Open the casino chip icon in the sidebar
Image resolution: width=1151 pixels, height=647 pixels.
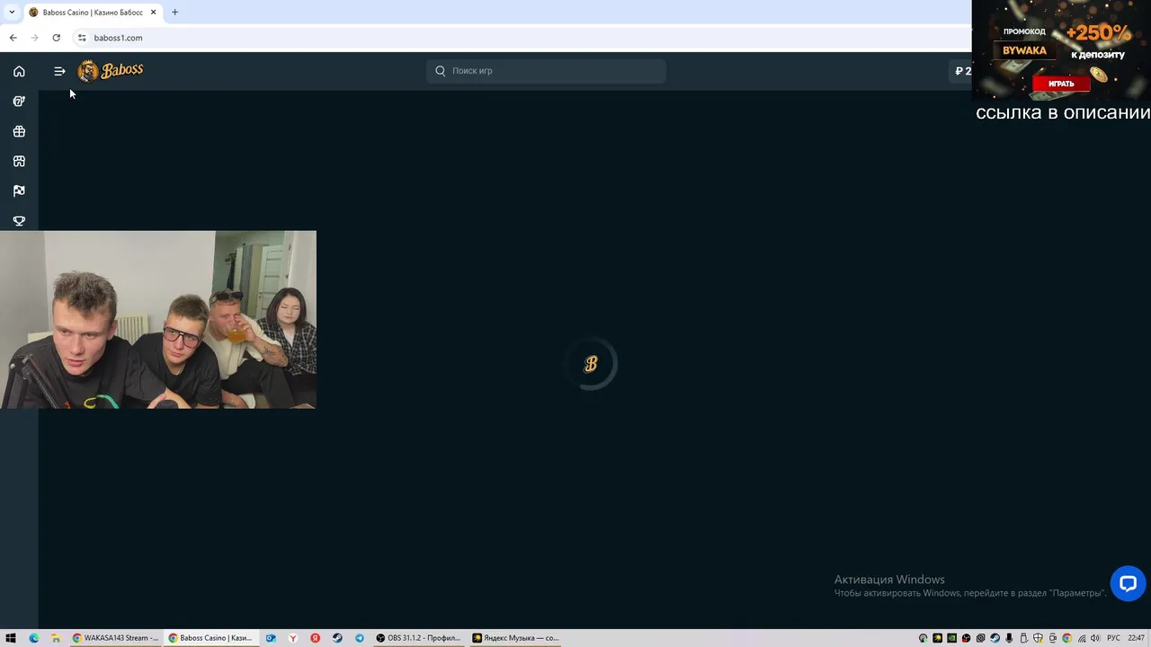click(x=19, y=102)
